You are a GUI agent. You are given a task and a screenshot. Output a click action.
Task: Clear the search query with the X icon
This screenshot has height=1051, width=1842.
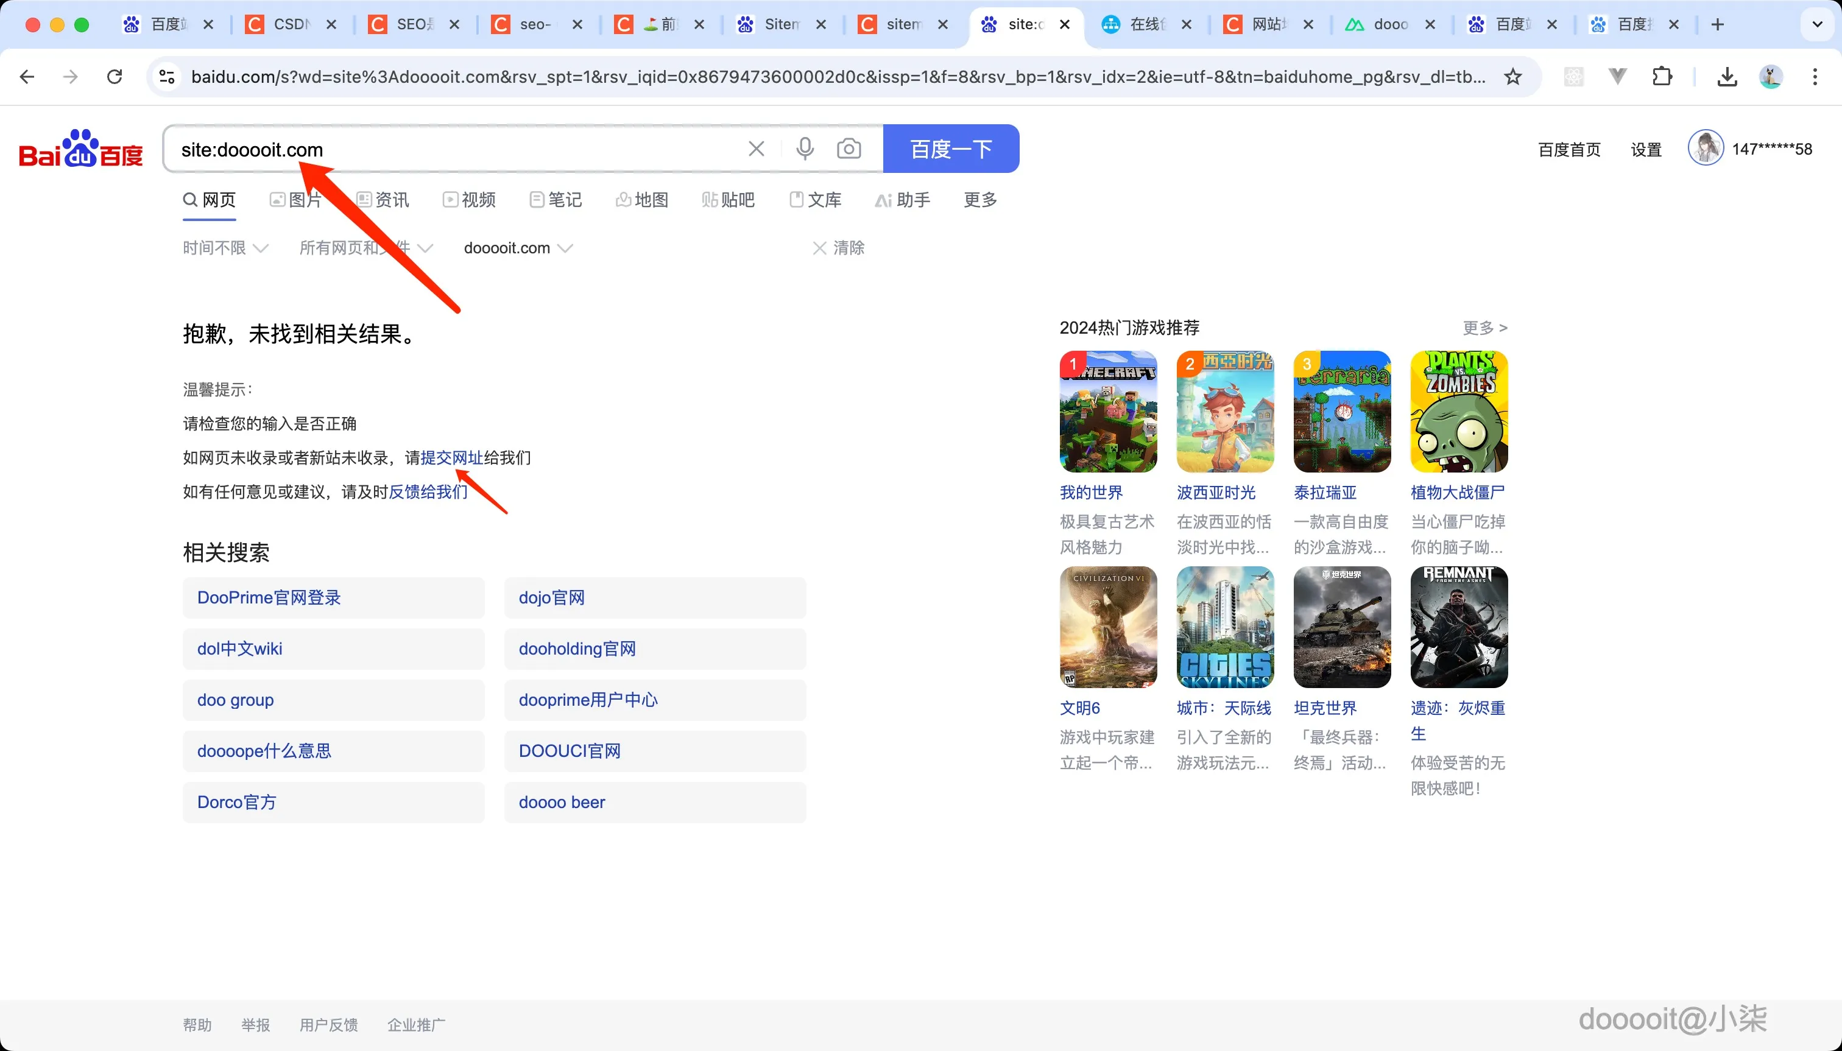click(x=755, y=148)
